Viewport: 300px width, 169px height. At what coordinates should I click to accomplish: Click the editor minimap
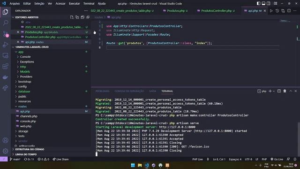[286, 21]
